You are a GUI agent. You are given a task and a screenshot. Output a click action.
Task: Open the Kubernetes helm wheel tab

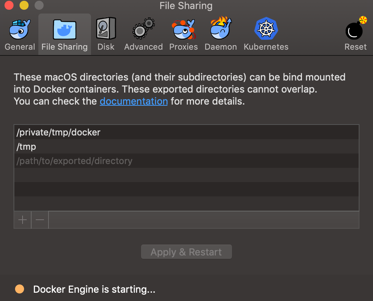[266, 34]
